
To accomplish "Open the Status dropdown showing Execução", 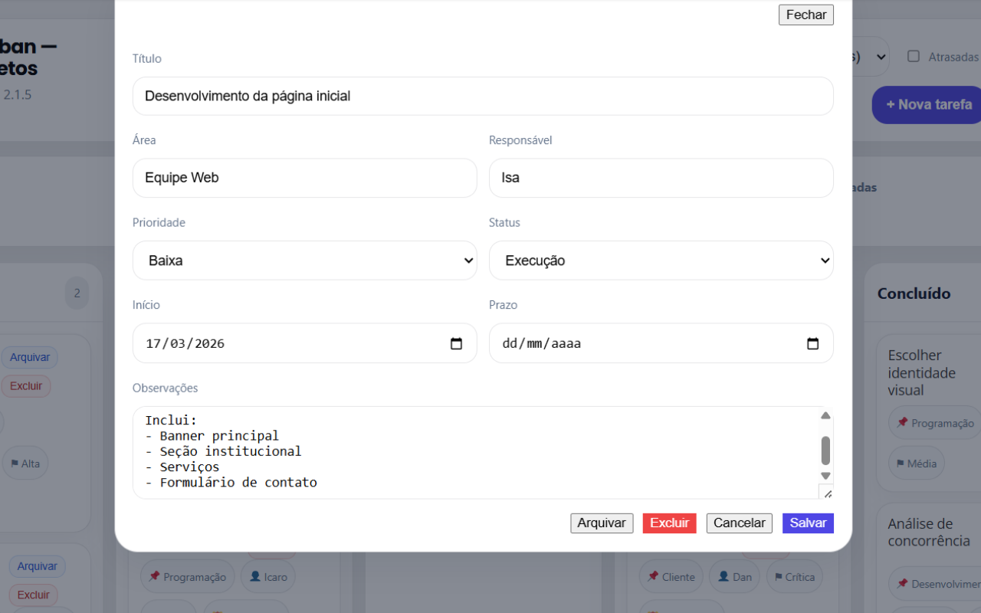I will click(661, 261).
